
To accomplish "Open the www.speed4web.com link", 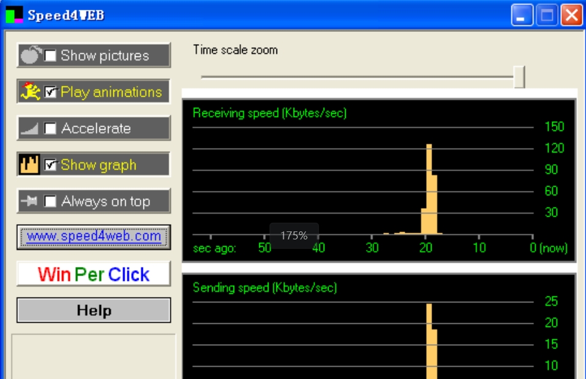I will coord(94,237).
